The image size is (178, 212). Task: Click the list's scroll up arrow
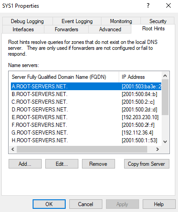(165, 76)
